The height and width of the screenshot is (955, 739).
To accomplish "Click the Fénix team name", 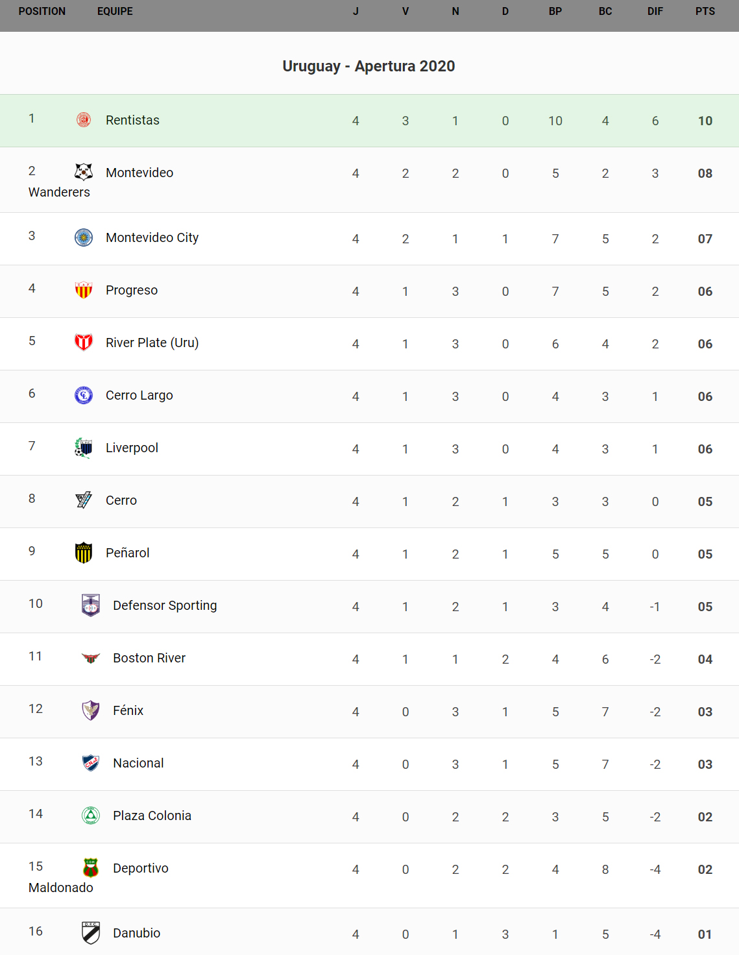I will point(128,710).
